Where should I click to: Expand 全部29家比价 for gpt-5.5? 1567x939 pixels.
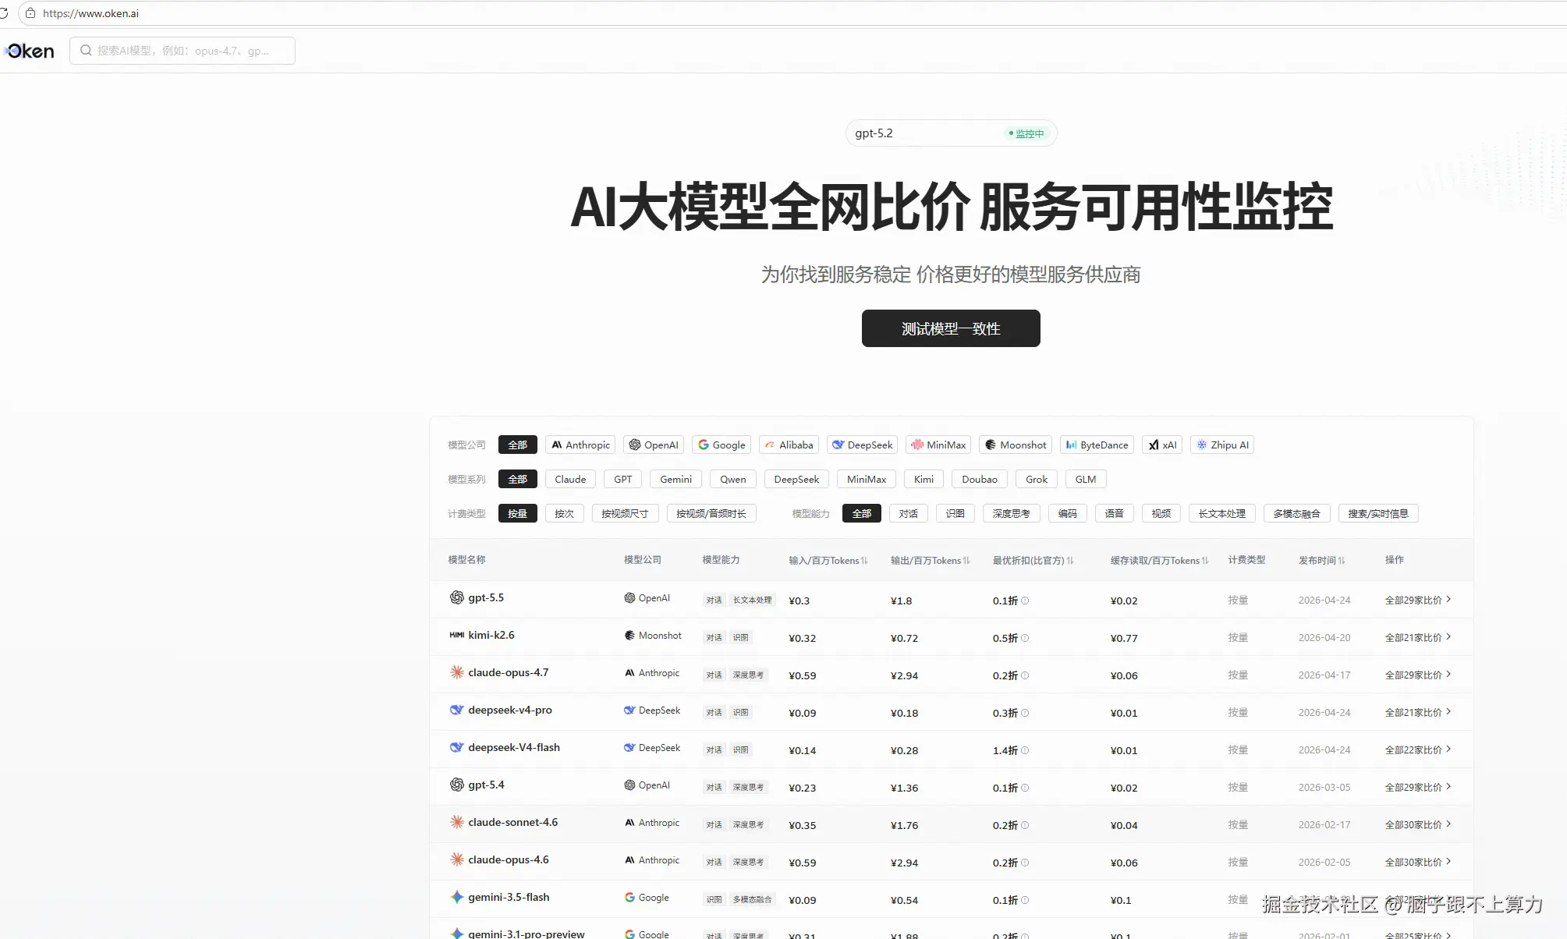tap(1418, 600)
